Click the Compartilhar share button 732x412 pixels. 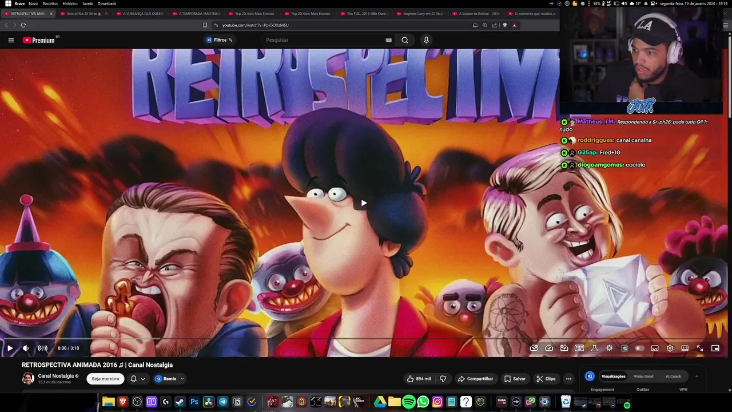(475, 379)
